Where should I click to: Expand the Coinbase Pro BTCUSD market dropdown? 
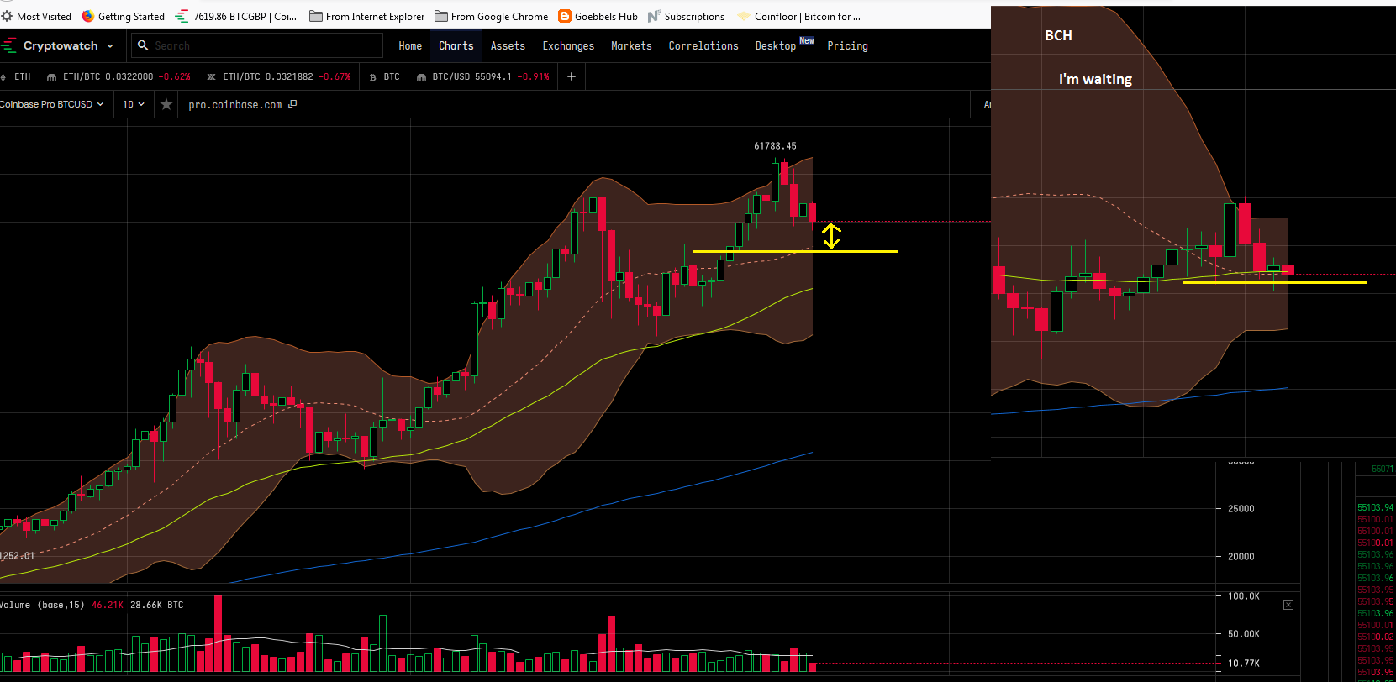click(51, 104)
